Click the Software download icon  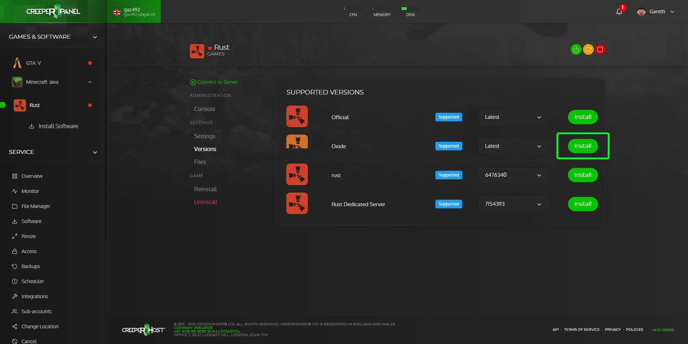[x=15, y=221]
